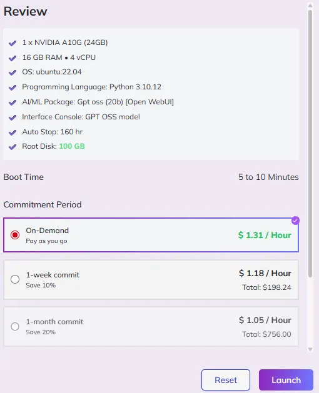Click the checkmark beside Auto Stop
Screen dimensions: 319x393
coord(13,132)
